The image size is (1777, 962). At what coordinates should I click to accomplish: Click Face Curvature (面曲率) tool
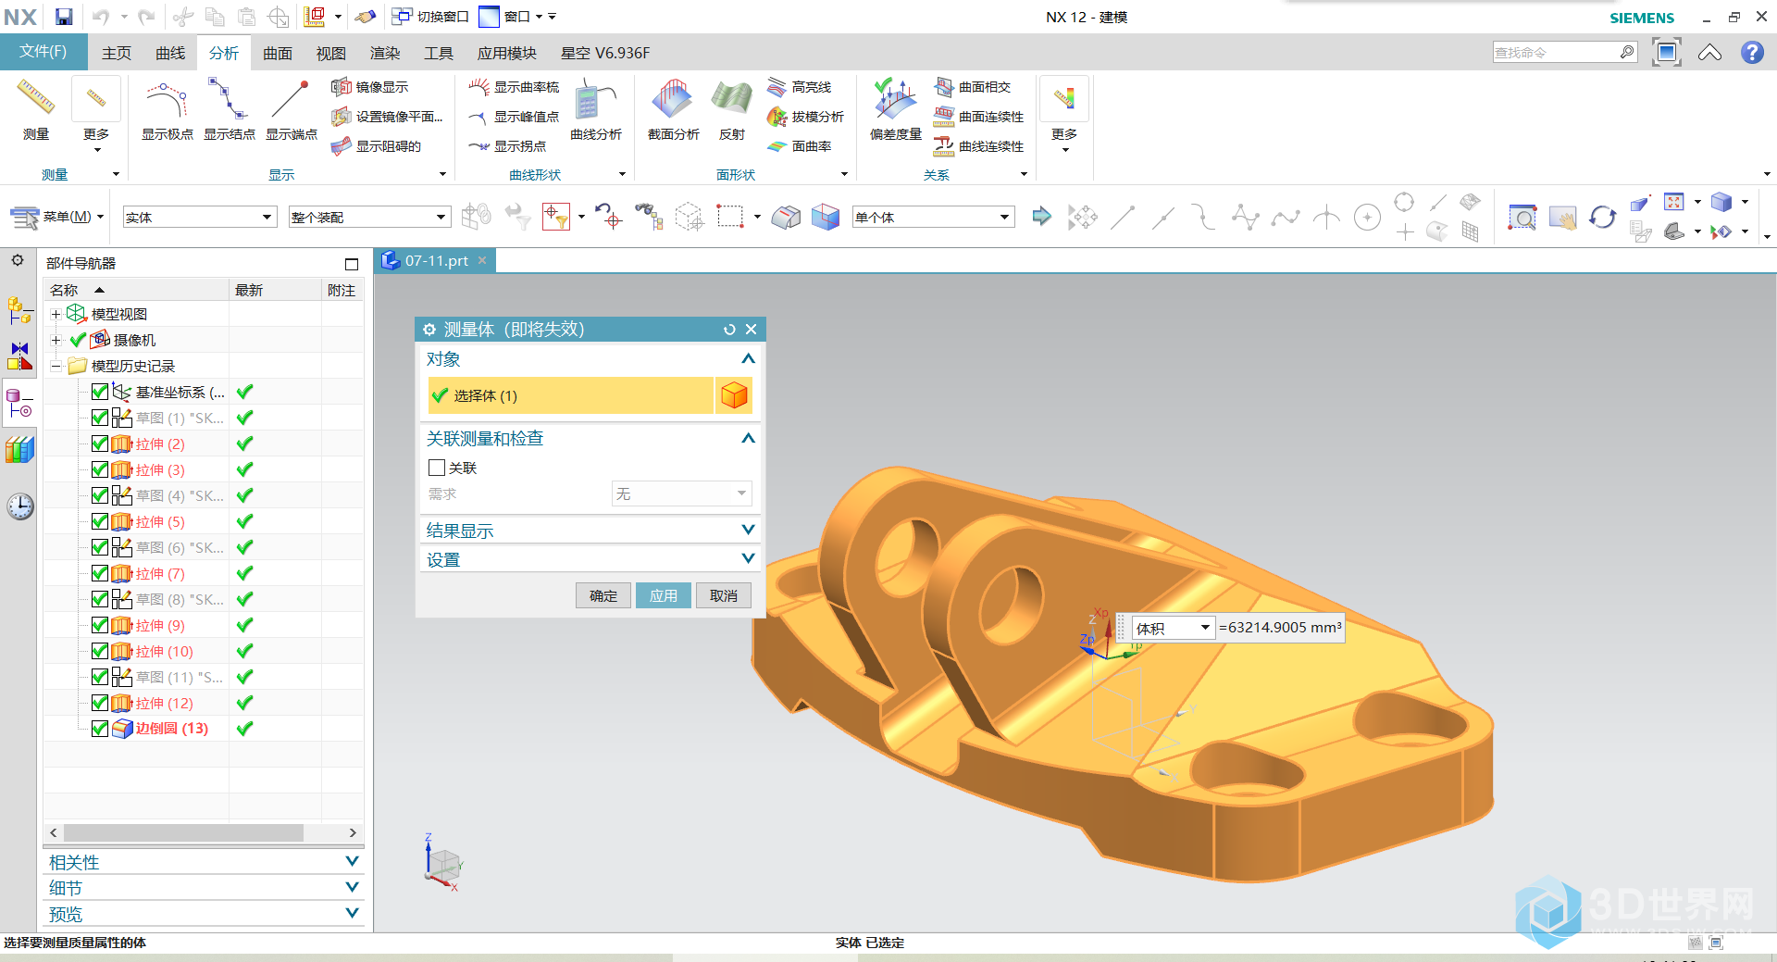coord(800,146)
